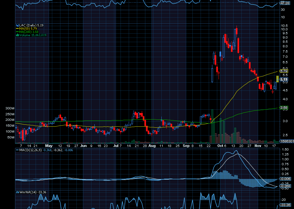294x209 pixels.
Task: Click the green MA(200) line icon
Action: coord(17,32)
